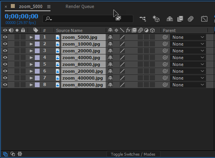Click Toggle Switches / Modes button
Image resolution: width=215 pixels, height=158 pixels.
coord(133,154)
